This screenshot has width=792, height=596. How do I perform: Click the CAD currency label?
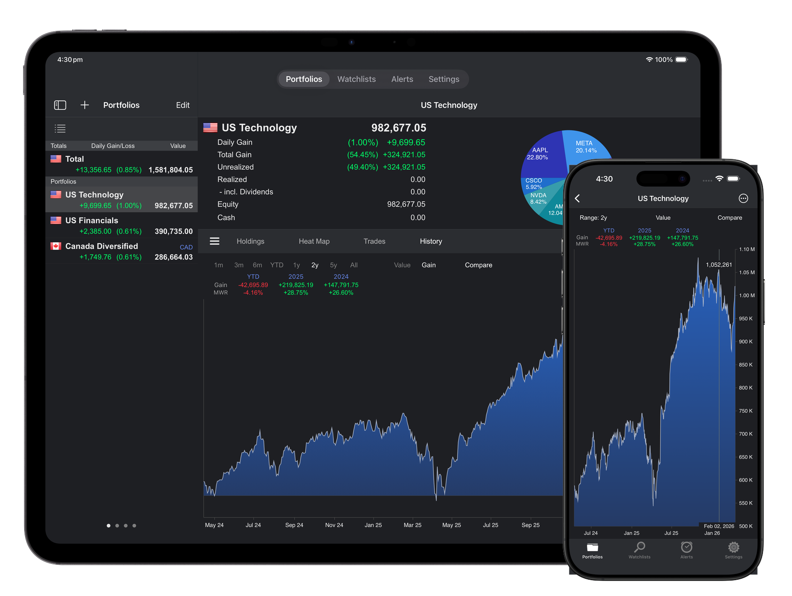[186, 247]
